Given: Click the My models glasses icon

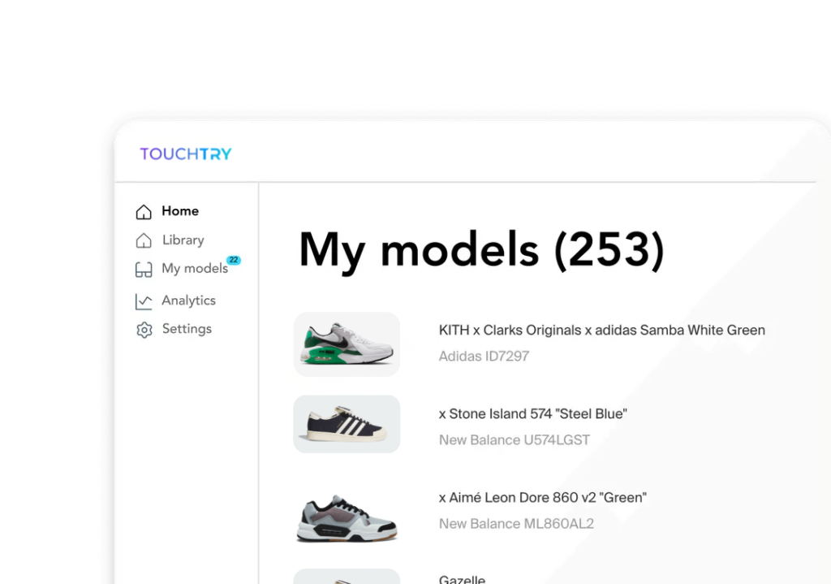Looking at the screenshot, I should click(144, 270).
